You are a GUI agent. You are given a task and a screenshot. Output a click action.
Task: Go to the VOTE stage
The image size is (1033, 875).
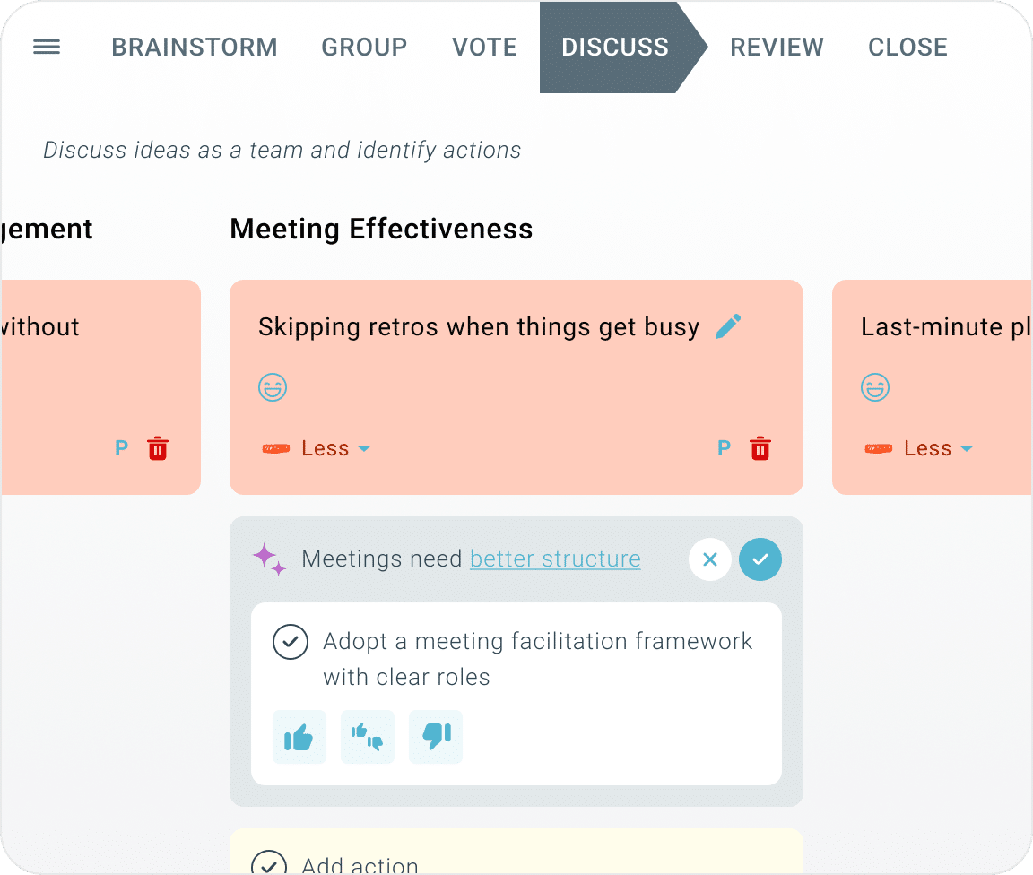point(484,48)
